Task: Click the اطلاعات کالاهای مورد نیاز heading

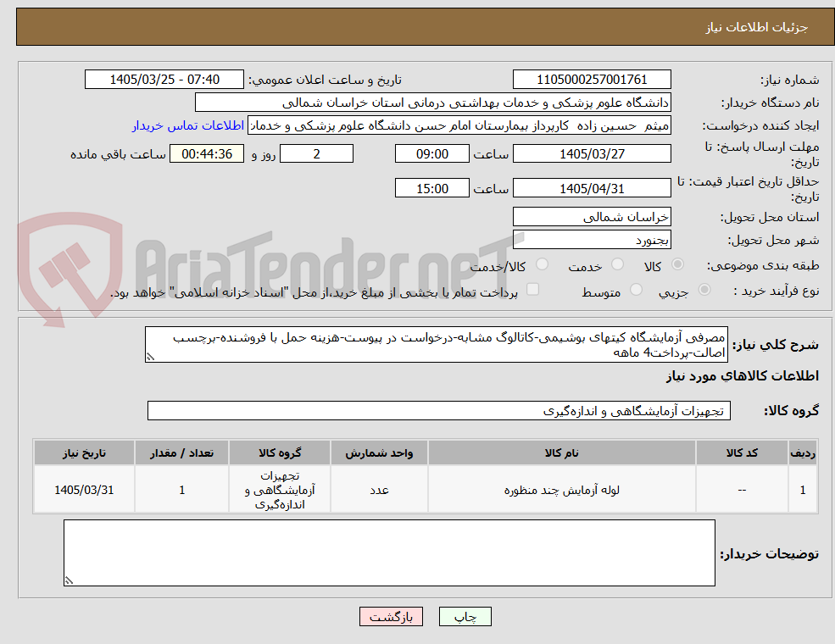Action: [x=742, y=376]
